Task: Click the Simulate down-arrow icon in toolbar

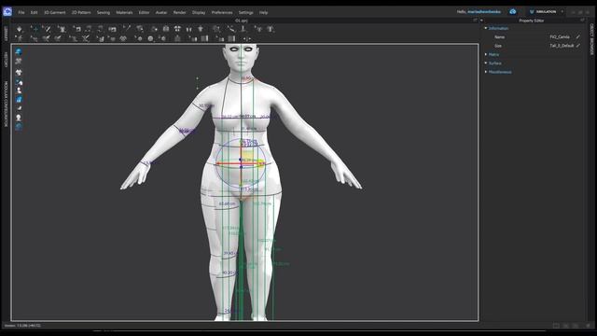Action: [x=20, y=29]
